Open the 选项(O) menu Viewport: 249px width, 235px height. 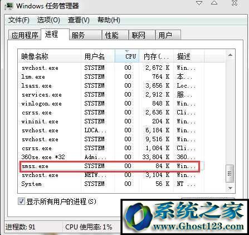(x=48, y=20)
